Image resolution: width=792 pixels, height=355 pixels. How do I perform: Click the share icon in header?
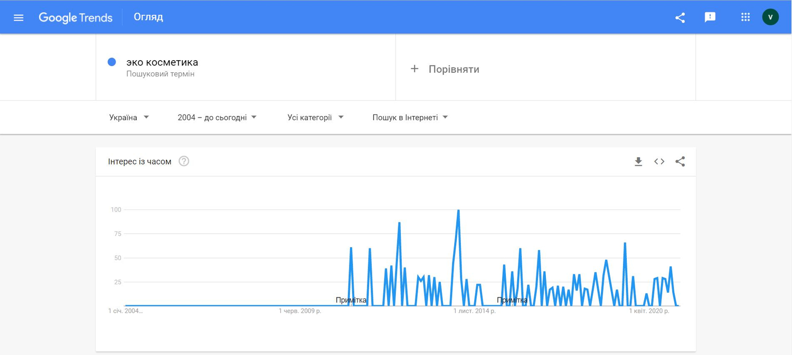(x=680, y=17)
